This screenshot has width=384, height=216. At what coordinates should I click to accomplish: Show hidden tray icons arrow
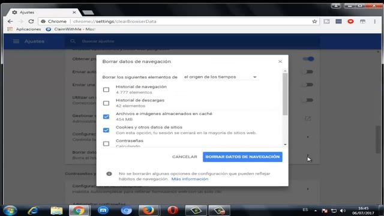point(316,211)
